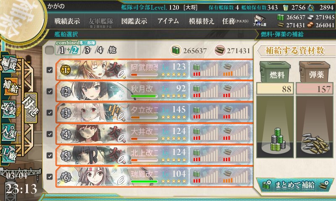Screen dimensions: 336x201
Task: Switch to fleet tab 3
Action: point(87,50)
